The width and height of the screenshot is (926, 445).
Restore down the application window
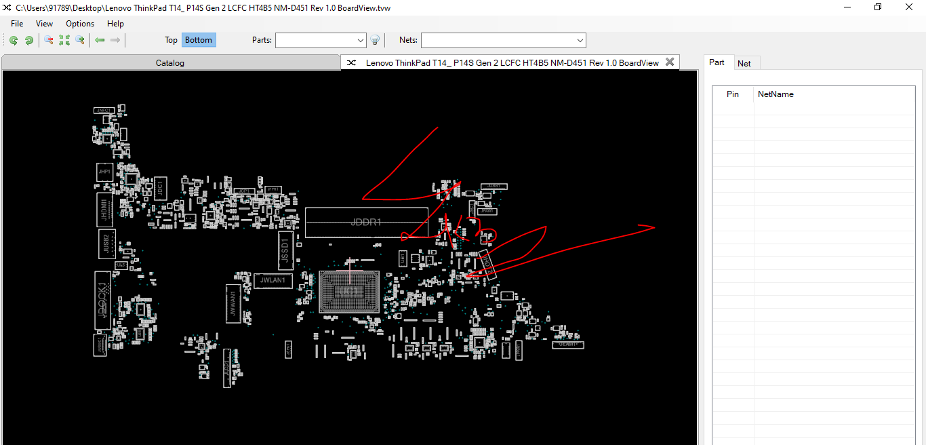tap(878, 7)
